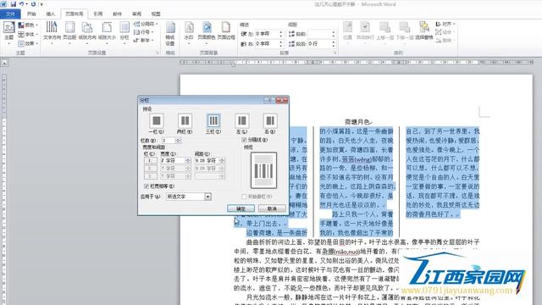The width and height of the screenshot is (542, 305).
Task: Select the two-column (两栏) preset
Action: click(185, 124)
